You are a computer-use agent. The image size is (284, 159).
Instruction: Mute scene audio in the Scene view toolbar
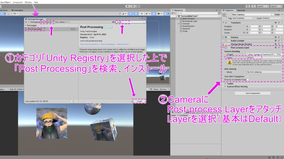[142, 14]
